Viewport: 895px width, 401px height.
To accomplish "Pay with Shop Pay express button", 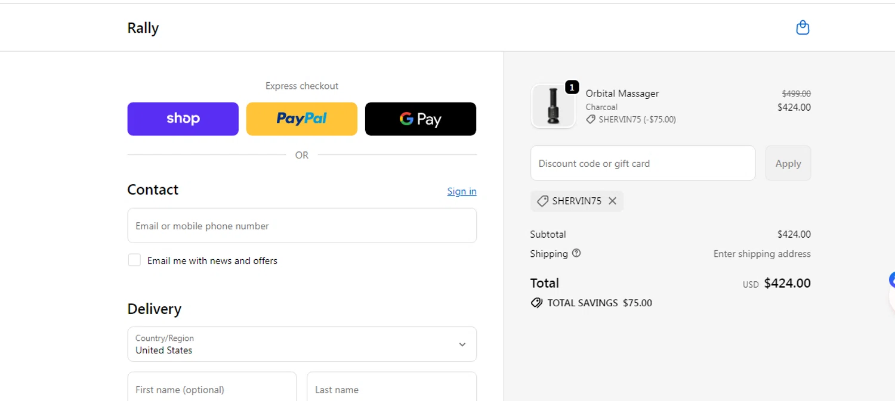I will (183, 119).
